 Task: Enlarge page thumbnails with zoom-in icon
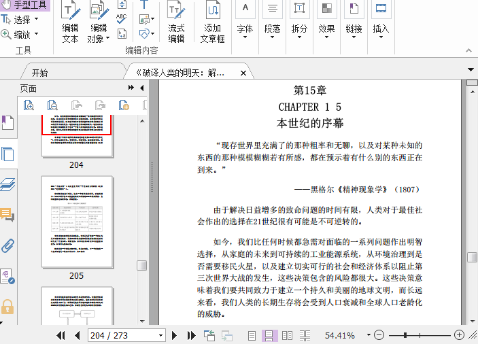(29, 105)
